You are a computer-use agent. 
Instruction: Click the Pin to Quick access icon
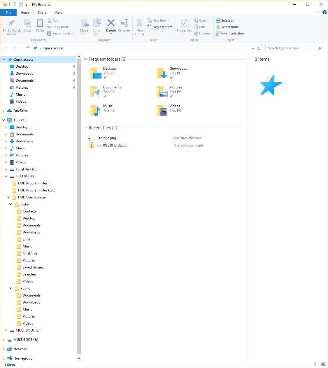(12, 23)
